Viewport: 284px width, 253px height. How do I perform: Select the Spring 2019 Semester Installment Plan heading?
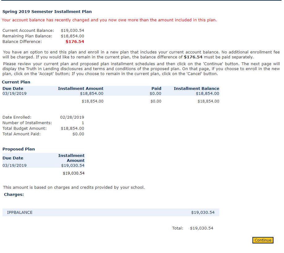pos(47,12)
